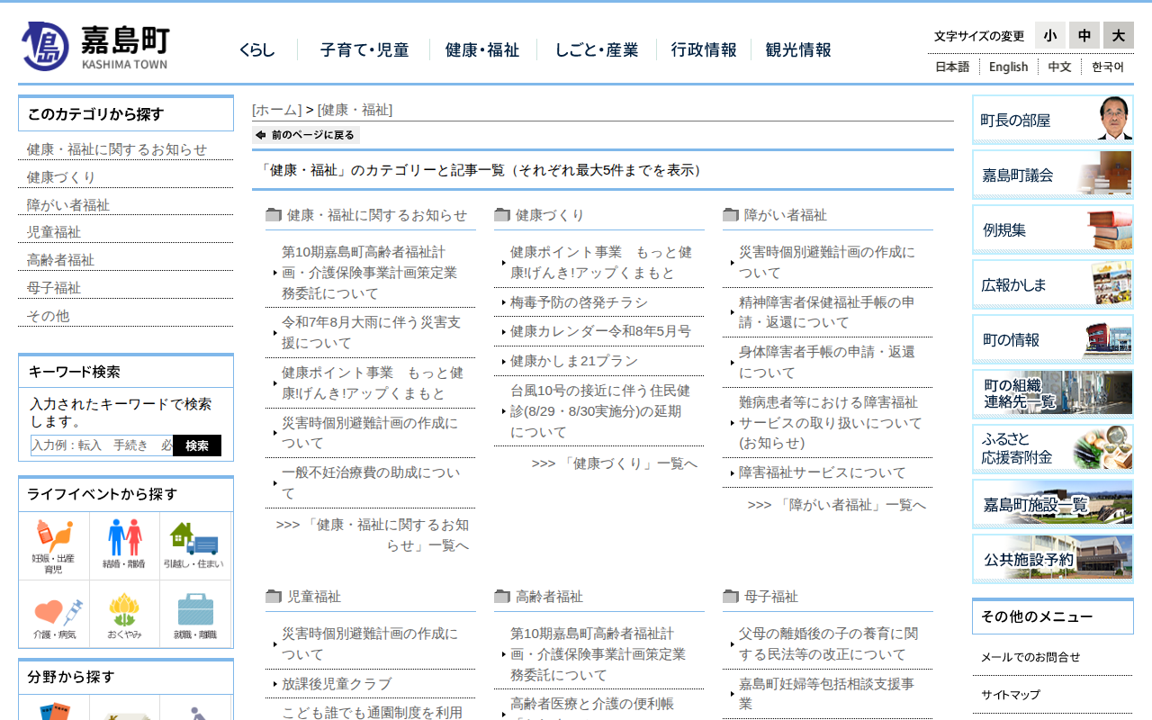Open the 健康・福祉 top navigation menu
This screenshot has height=720, width=1152.
click(x=482, y=50)
